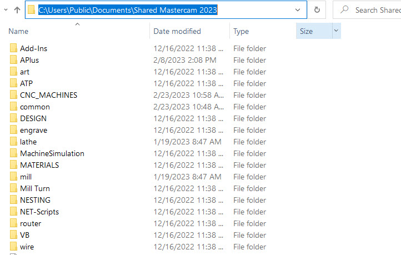The height and width of the screenshot is (255, 401).
Task: Select the NET-Scripts folder icon
Action: click(13, 212)
